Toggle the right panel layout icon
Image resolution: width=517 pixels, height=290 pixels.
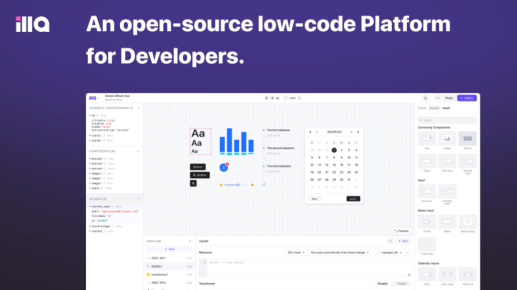pos(272,98)
